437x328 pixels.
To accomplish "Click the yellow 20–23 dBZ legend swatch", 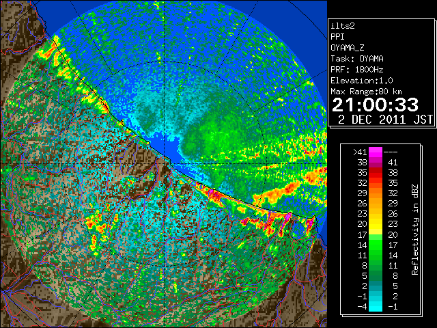I will point(376,224).
